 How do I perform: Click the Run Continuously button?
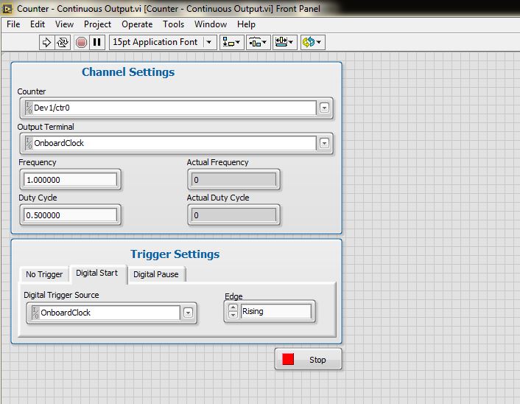point(63,42)
